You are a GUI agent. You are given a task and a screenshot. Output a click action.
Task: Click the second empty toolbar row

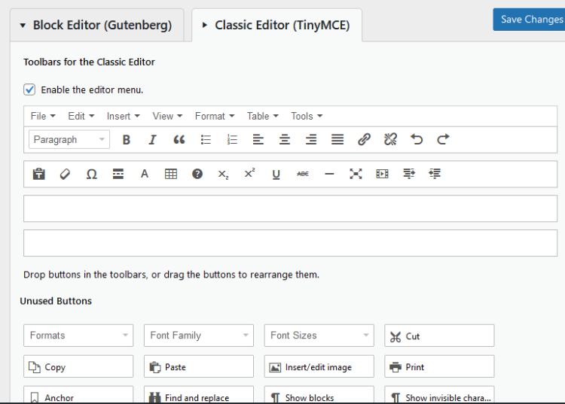point(291,243)
